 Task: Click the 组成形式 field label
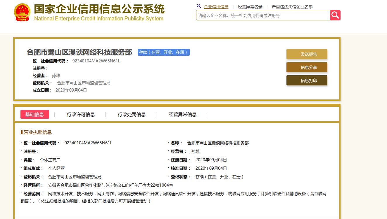click(33, 168)
